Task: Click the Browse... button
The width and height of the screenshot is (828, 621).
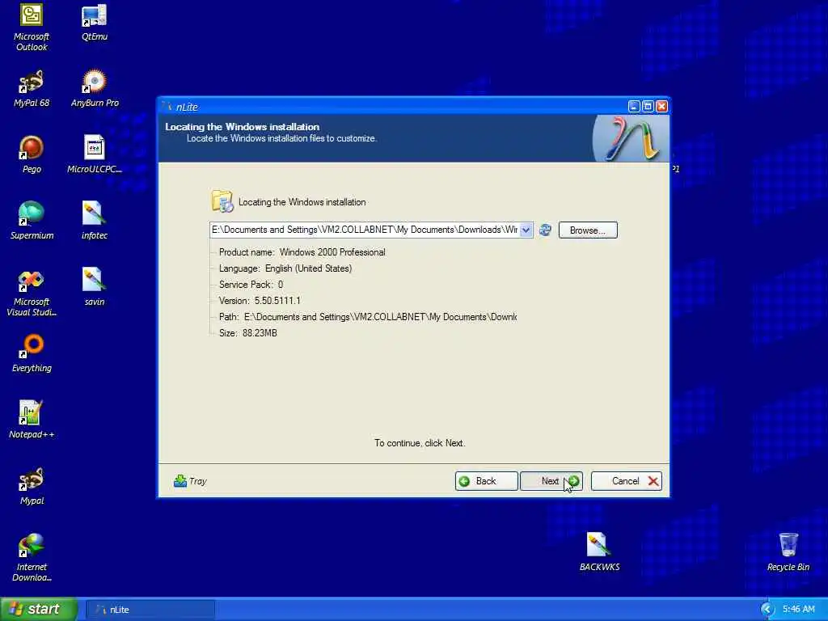Action: 588,230
